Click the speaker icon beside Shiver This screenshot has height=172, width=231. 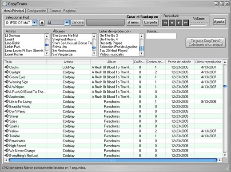(6, 116)
